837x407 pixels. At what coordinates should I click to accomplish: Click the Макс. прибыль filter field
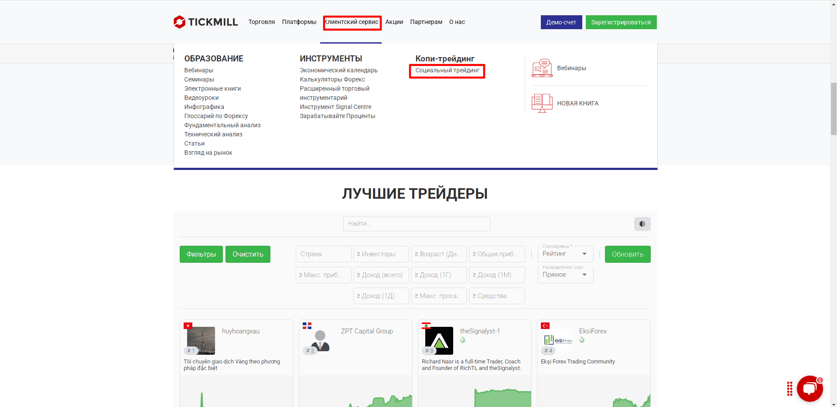click(x=323, y=275)
